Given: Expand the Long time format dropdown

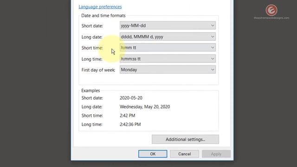Looking at the screenshot, I should [168, 59].
